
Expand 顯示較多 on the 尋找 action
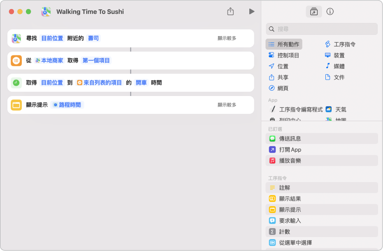227,39
